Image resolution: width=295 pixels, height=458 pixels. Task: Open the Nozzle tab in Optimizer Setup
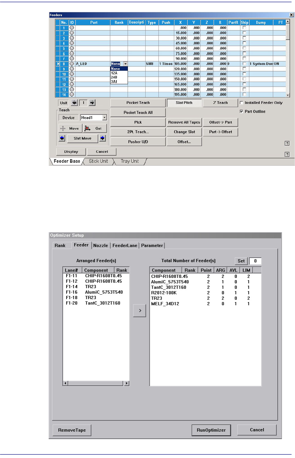click(101, 245)
